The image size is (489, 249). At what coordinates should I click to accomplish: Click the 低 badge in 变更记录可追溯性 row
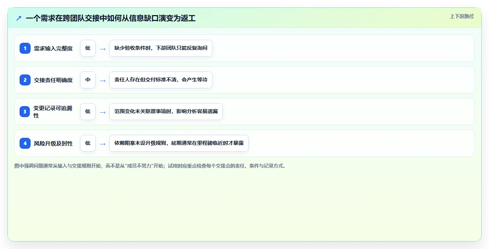pos(88,112)
